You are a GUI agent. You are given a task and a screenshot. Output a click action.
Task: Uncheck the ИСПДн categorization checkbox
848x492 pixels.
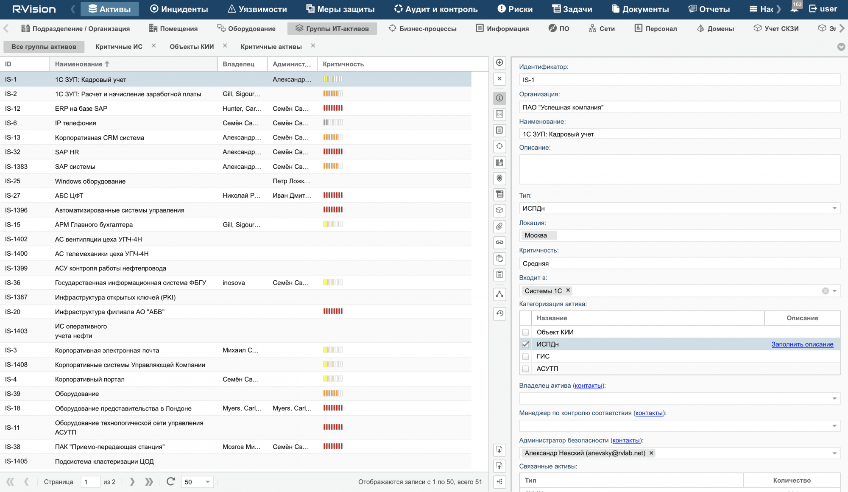tap(525, 344)
